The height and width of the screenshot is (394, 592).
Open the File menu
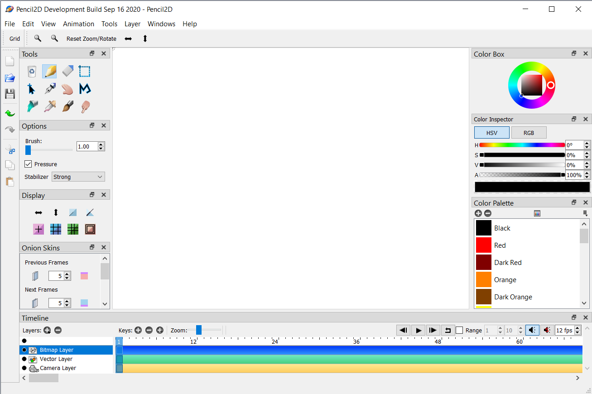(10, 24)
